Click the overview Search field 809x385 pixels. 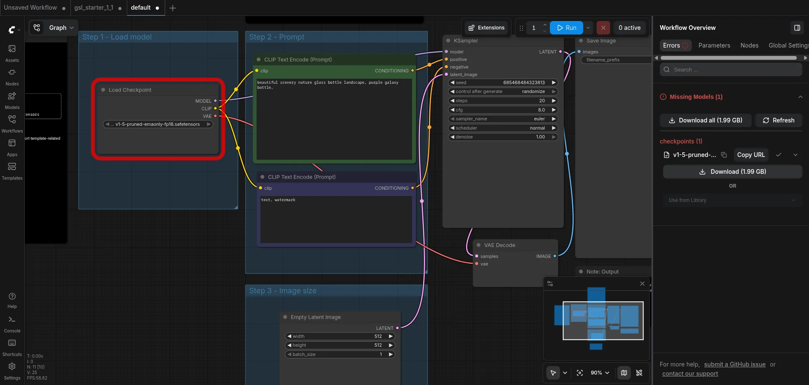tap(731, 70)
